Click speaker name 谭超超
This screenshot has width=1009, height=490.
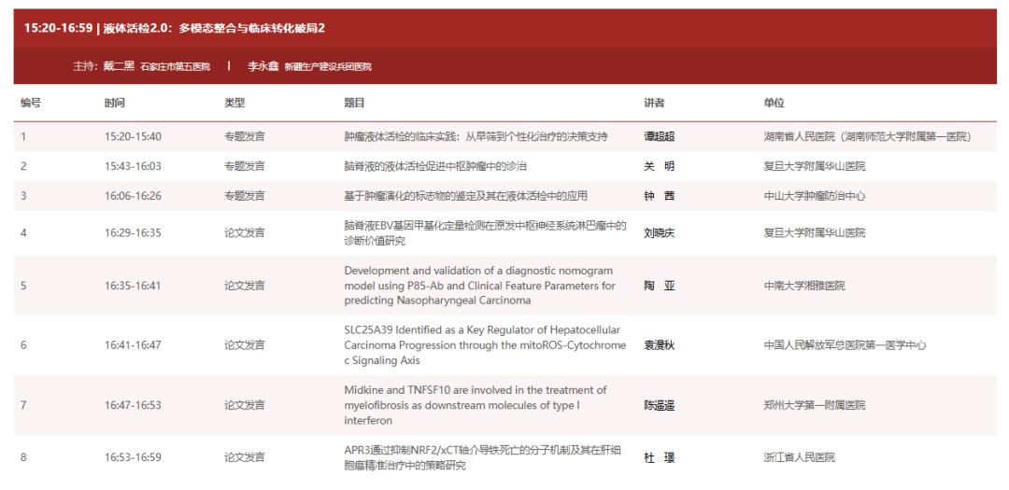[x=660, y=137]
